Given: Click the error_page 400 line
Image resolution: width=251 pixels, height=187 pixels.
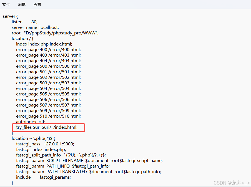Looking at the screenshot, I should pyautogui.click(x=48, y=50).
